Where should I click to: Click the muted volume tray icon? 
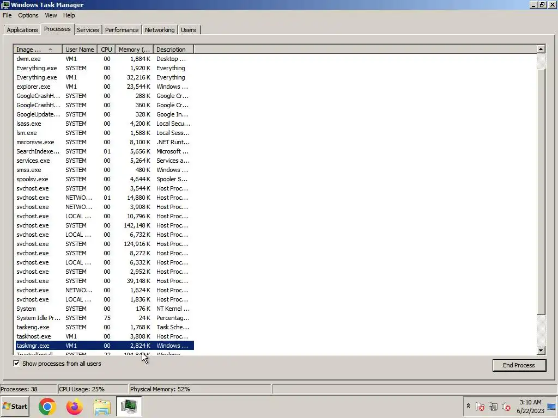(506, 406)
